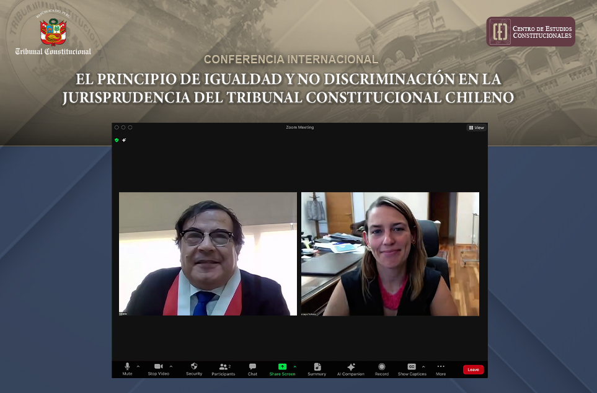Expand the microphone audio options chevron
The height and width of the screenshot is (393, 597).
click(138, 366)
